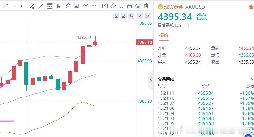The height and width of the screenshot is (137, 254).
Task: Select the 报价 tab
Action: pyautogui.click(x=164, y=35)
